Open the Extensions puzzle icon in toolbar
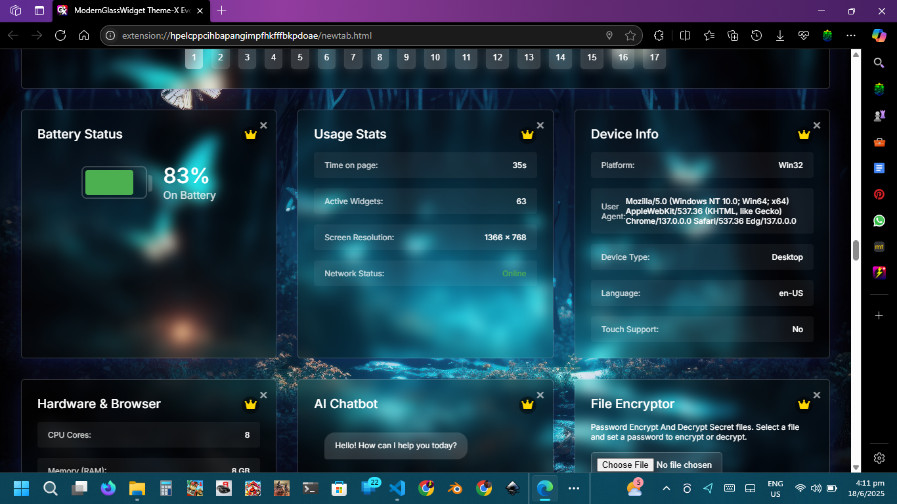The width and height of the screenshot is (897, 504). (x=659, y=35)
